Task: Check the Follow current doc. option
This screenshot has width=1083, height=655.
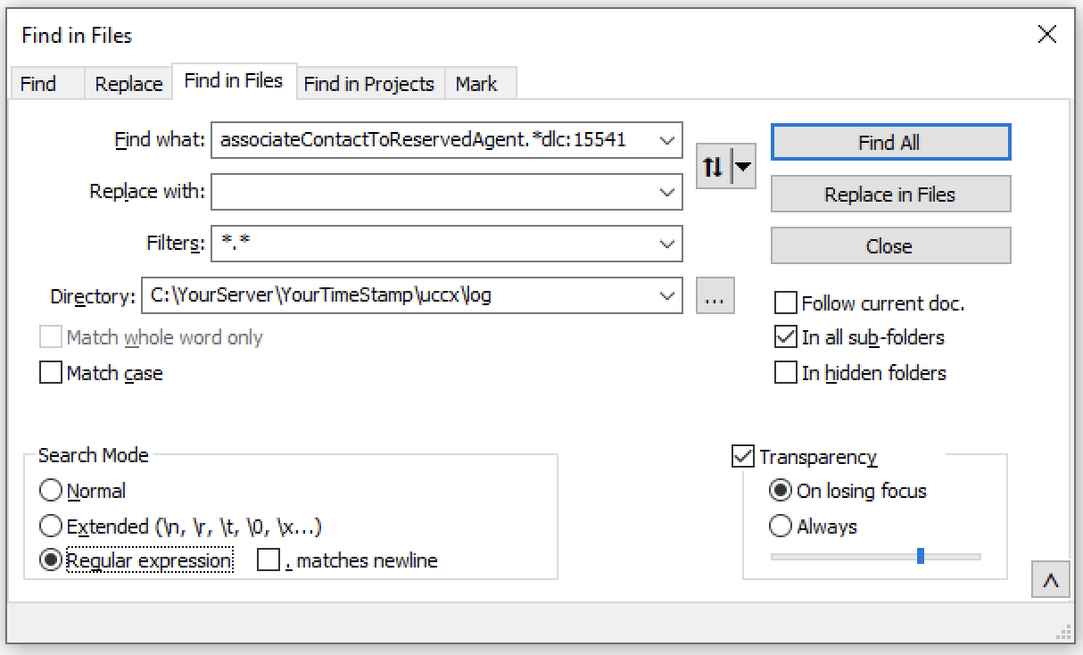Action: click(x=786, y=303)
